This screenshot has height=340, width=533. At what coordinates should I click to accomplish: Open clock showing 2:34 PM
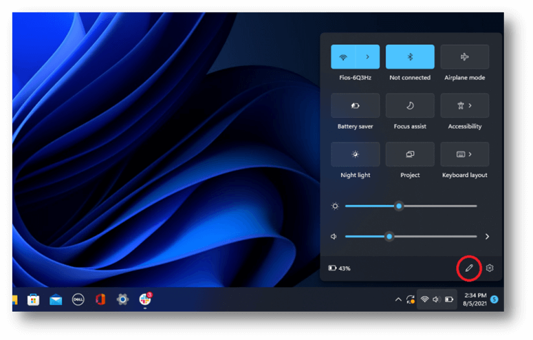[x=475, y=299]
